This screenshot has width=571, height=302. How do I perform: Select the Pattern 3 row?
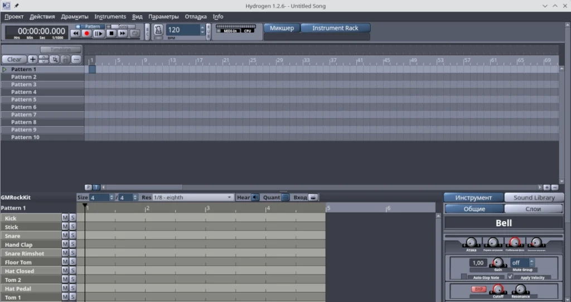[x=42, y=84]
